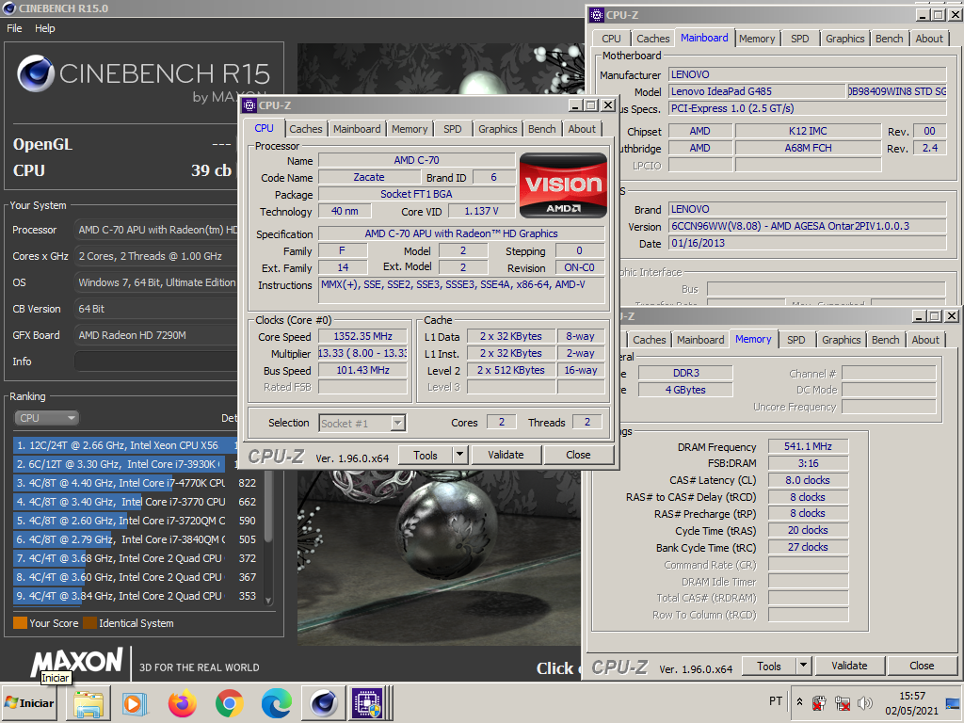Viewport: 964px width, 723px height.
Task: Open Firefox from the taskbar
Action: 182,702
